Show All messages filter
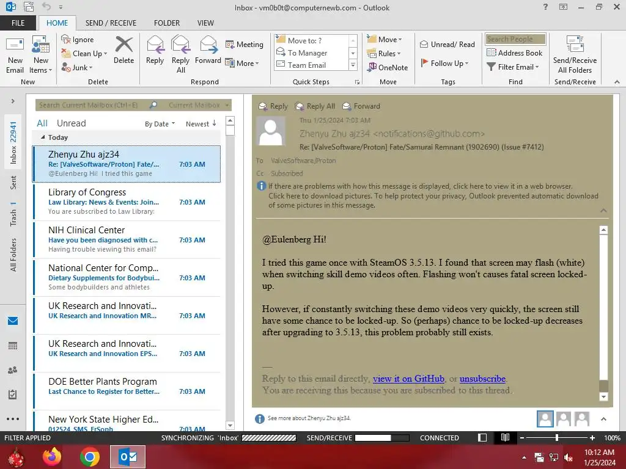The width and height of the screenshot is (626, 469). (42, 123)
